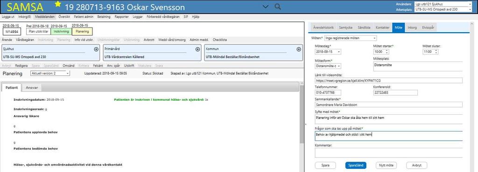The image size is (478, 172).
Task: Switch to the Inkorg tab in right panel
Action: [412, 28]
